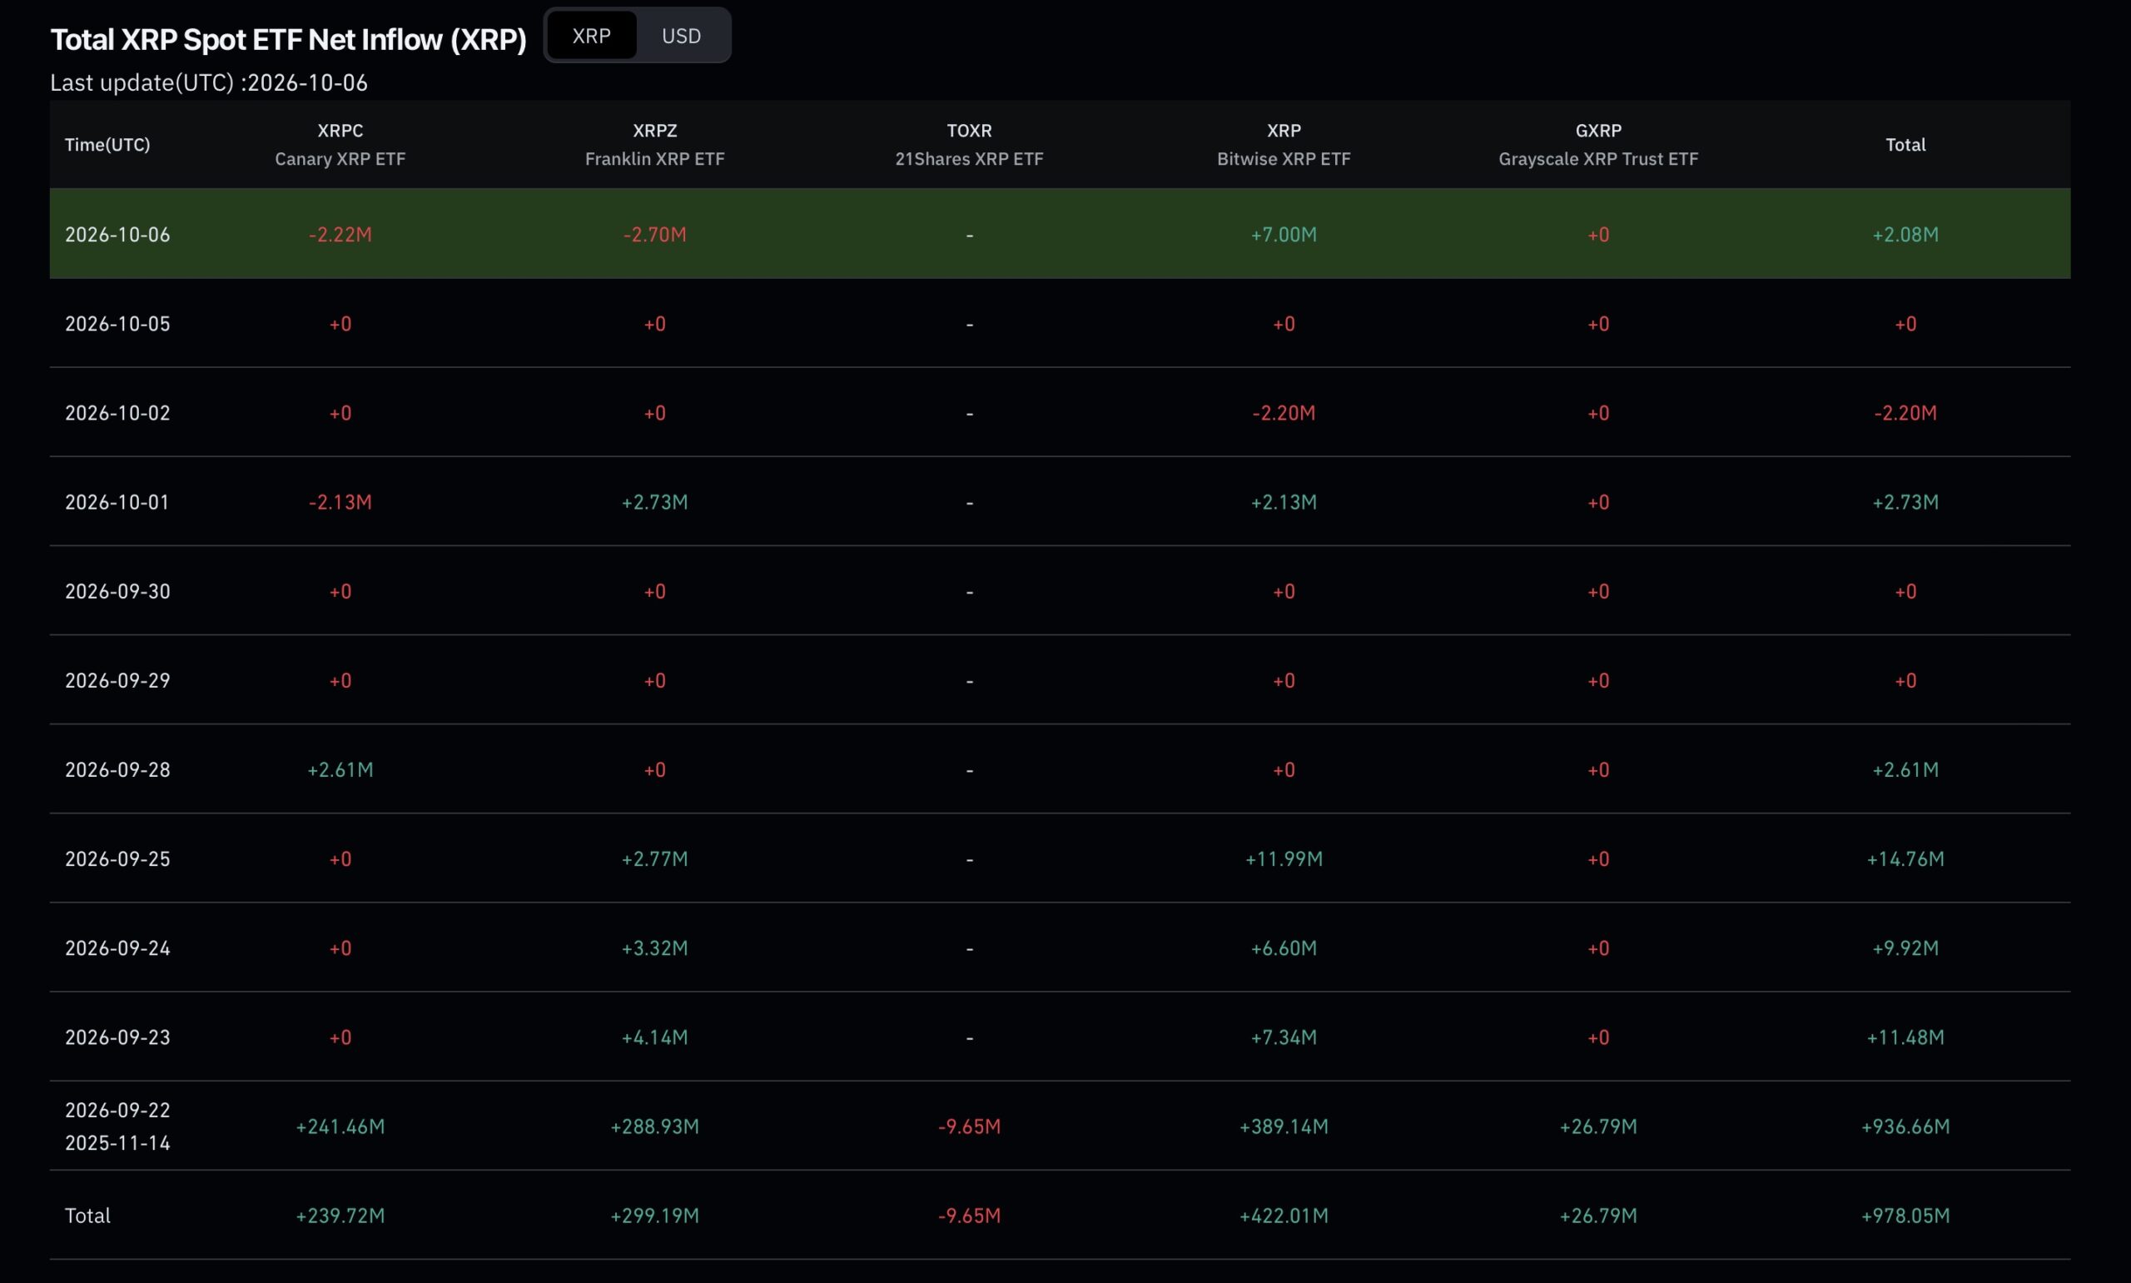Click the +239.72M Canary total value

(x=340, y=1216)
